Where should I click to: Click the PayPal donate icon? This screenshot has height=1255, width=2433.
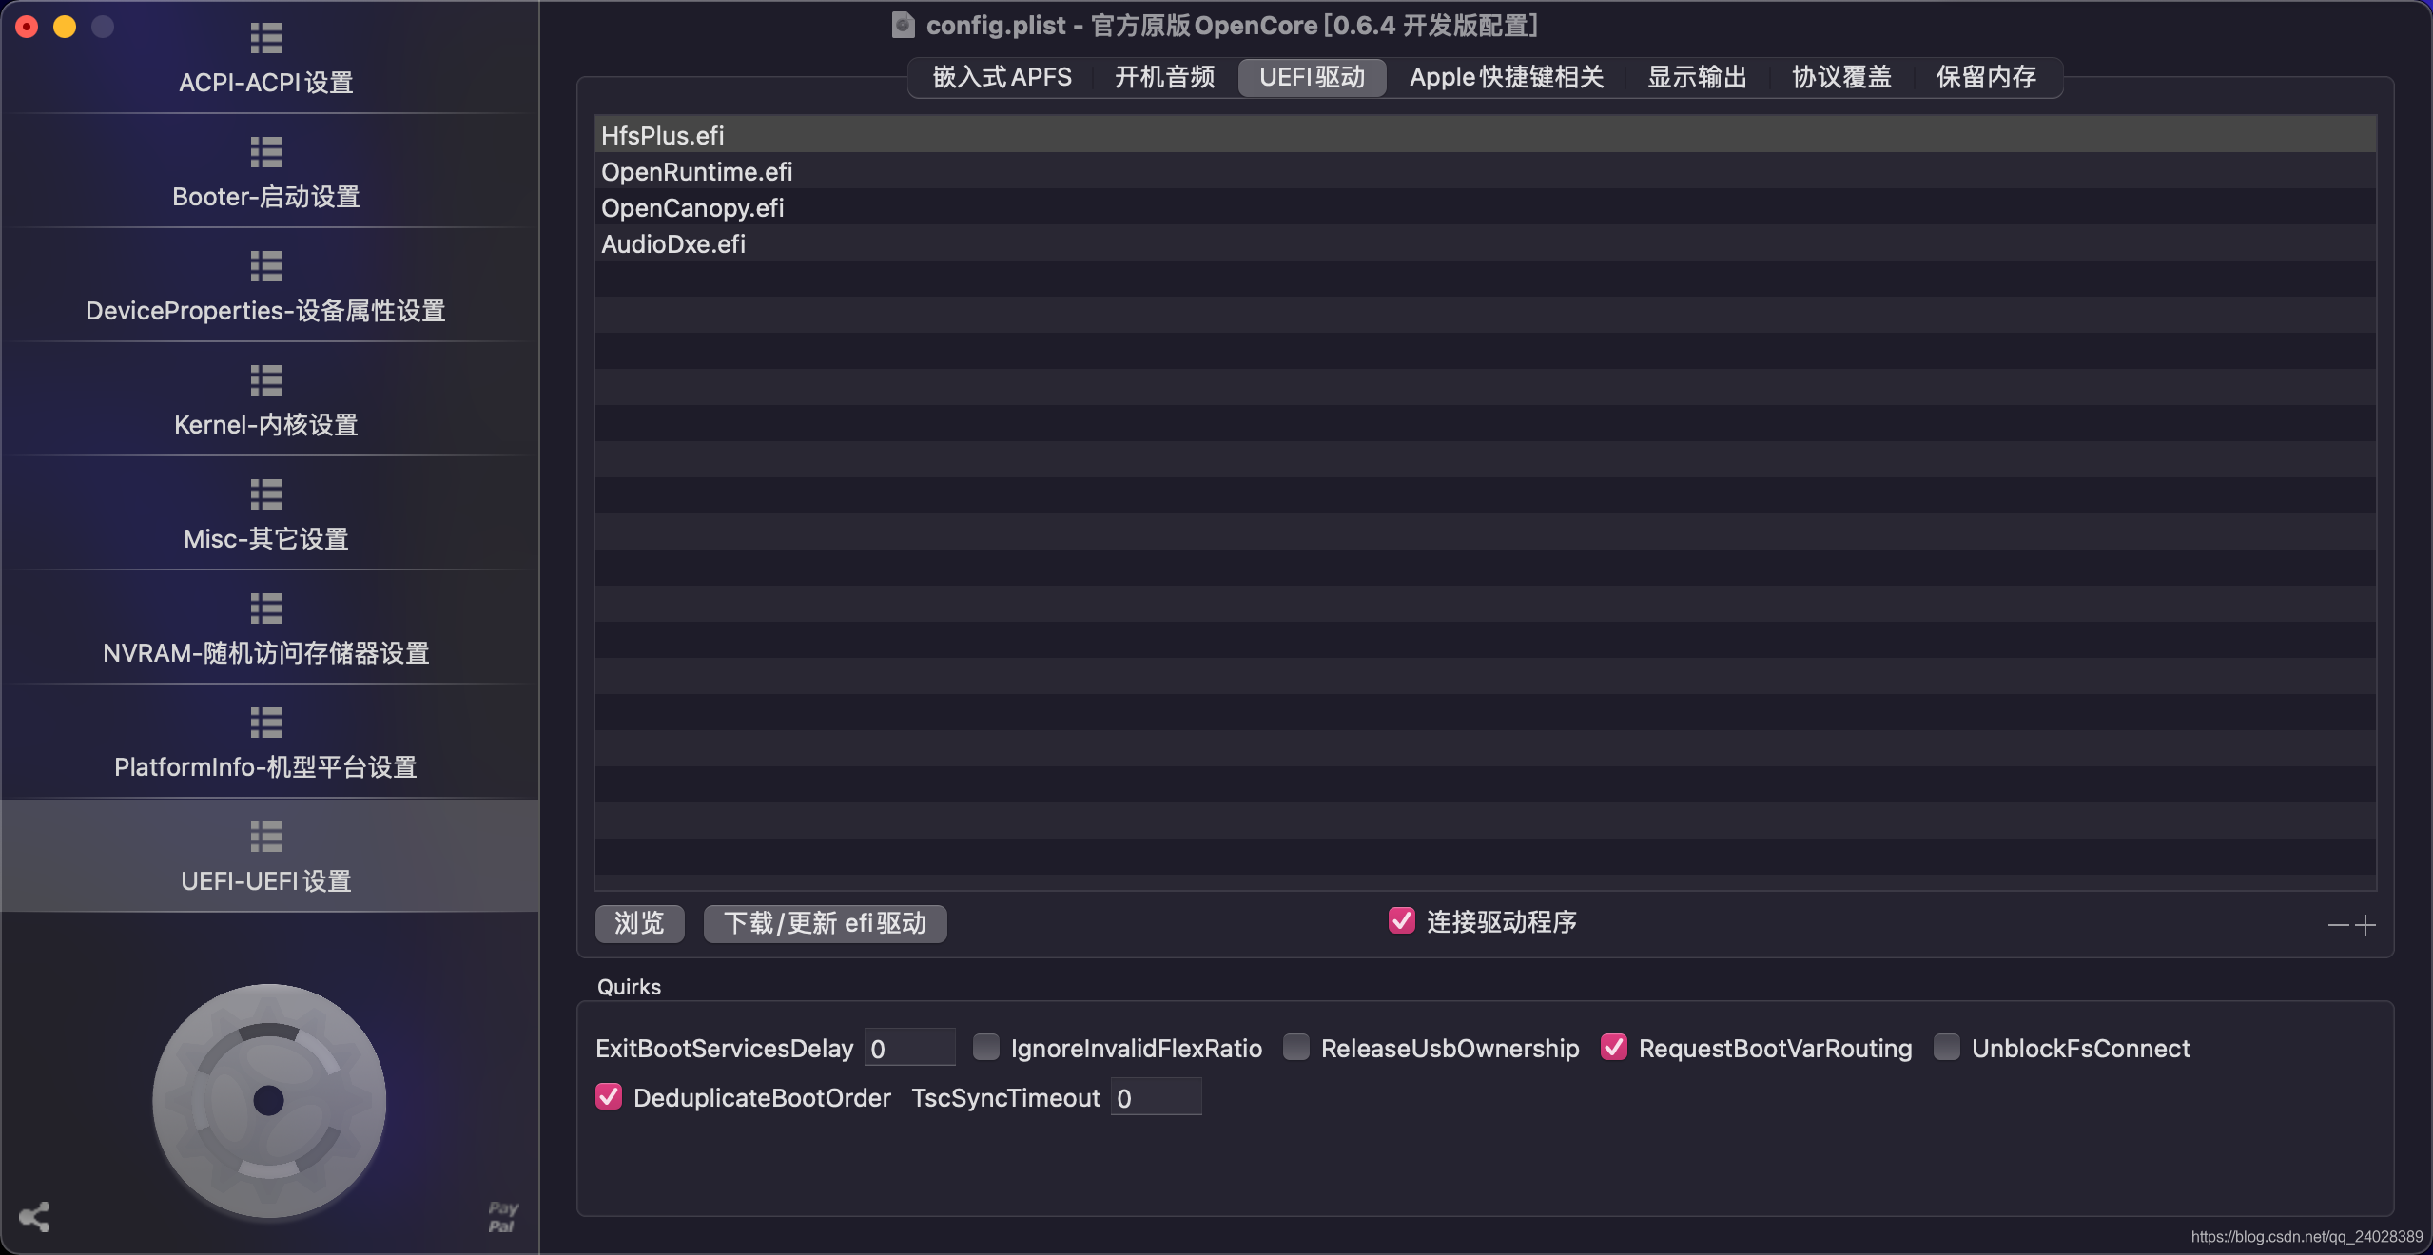502,1217
